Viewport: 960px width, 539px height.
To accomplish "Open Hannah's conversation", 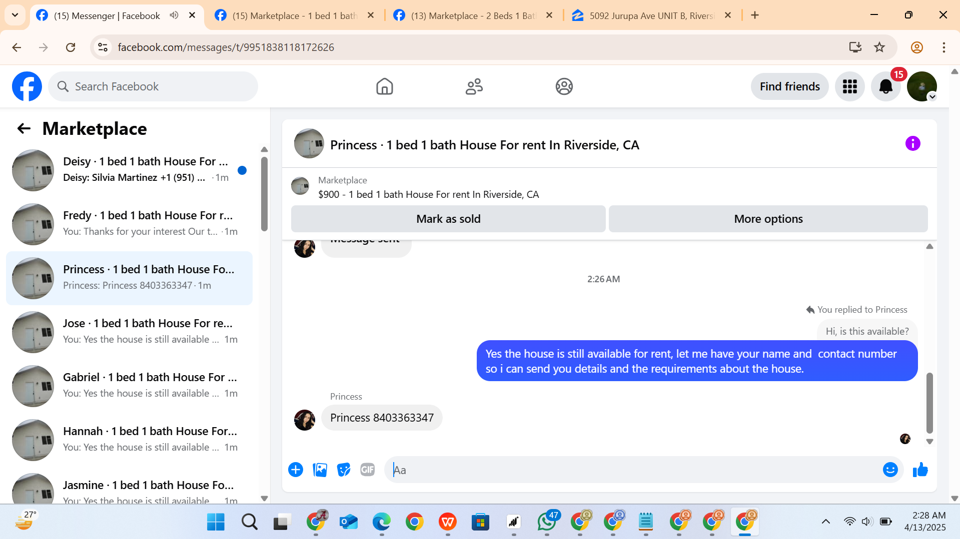I will click(129, 440).
